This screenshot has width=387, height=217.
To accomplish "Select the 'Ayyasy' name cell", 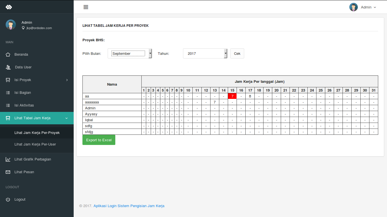I will click(112, 114).
